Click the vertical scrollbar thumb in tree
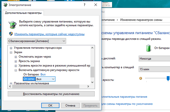 pyautogui.click(x=92, y=72)
